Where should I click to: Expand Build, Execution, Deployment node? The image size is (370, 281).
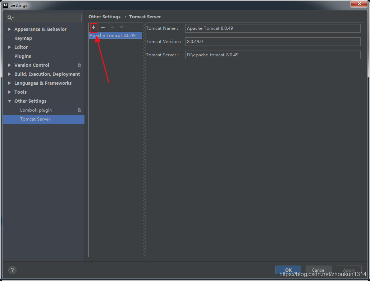click(9, 74)
